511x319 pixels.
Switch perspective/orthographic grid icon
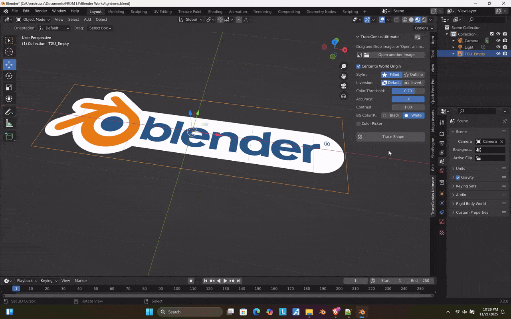click(343, 96)
